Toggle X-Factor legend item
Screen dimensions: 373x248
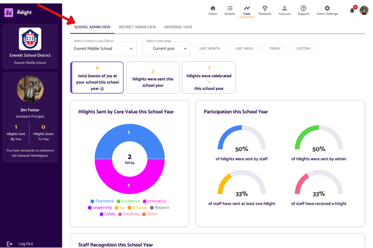pos(137,208)
